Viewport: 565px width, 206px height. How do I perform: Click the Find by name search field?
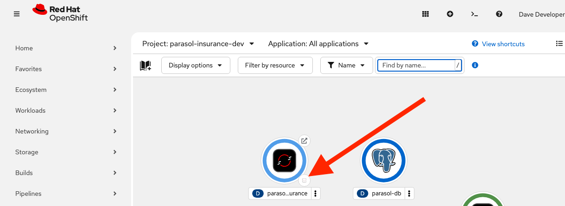pos(416,66)
